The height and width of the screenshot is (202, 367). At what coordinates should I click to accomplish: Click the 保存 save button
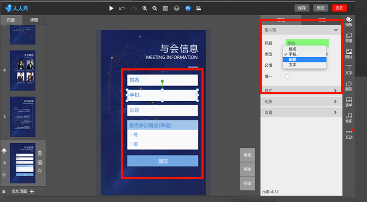pyautogui.click(x=302, y=8)
